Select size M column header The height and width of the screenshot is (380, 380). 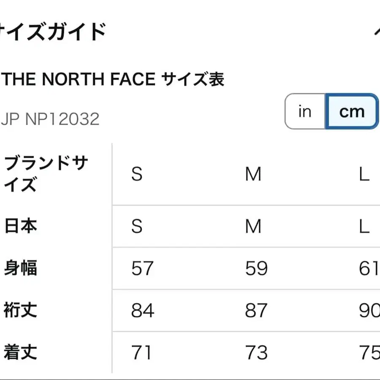253,174
